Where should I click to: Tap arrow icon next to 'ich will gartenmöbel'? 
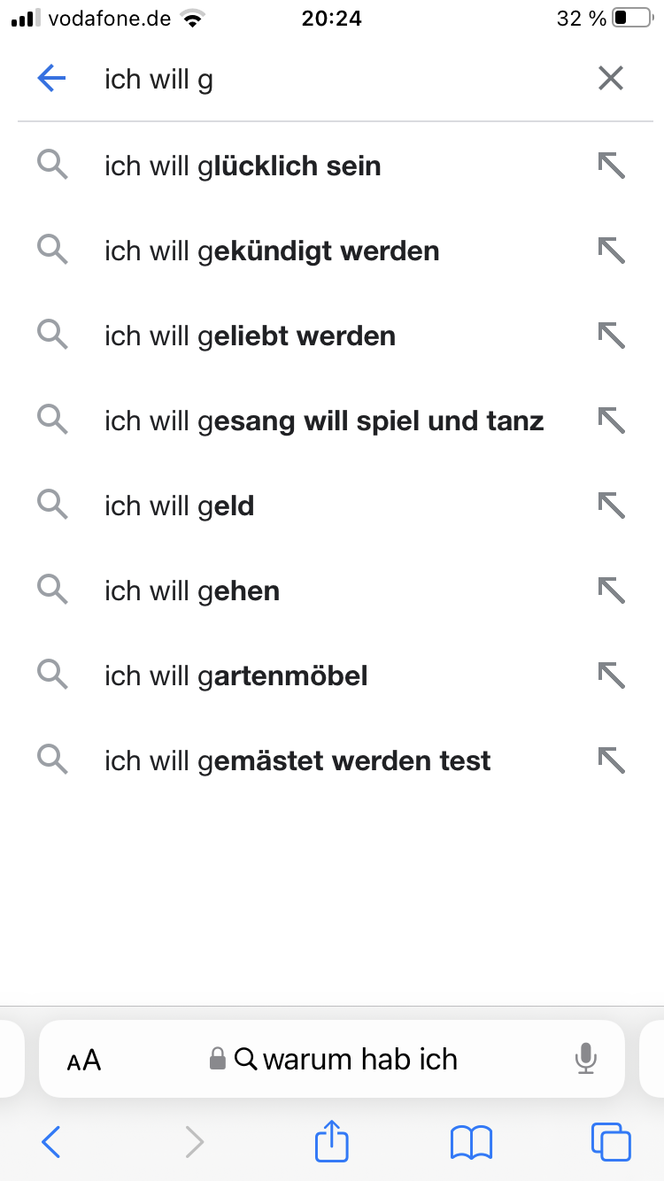tap(611, 675)
